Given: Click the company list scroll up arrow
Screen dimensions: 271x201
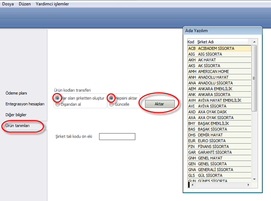Looking at the screenshot, I should click(254, 42).
